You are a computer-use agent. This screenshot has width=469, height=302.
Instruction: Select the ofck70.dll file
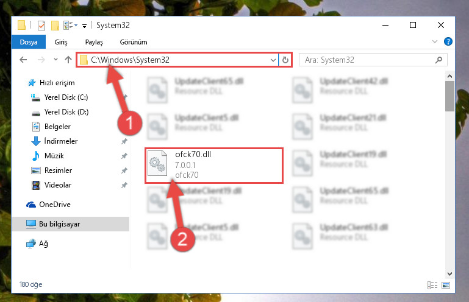click(214, 165)
